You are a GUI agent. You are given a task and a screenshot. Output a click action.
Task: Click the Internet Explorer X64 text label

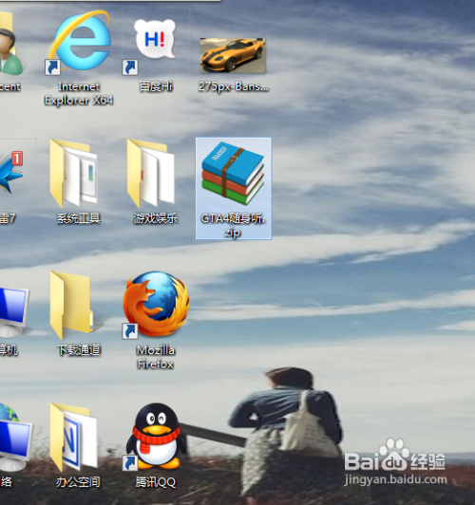click(79, 93)
